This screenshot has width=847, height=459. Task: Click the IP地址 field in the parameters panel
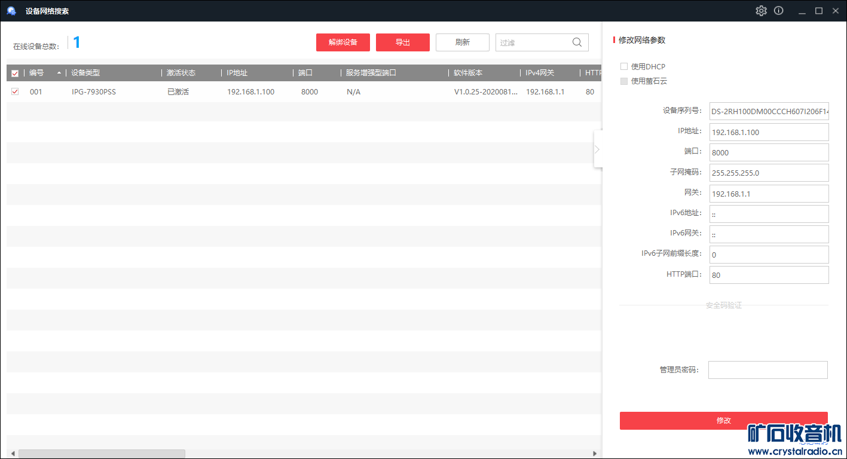[769, 132]
